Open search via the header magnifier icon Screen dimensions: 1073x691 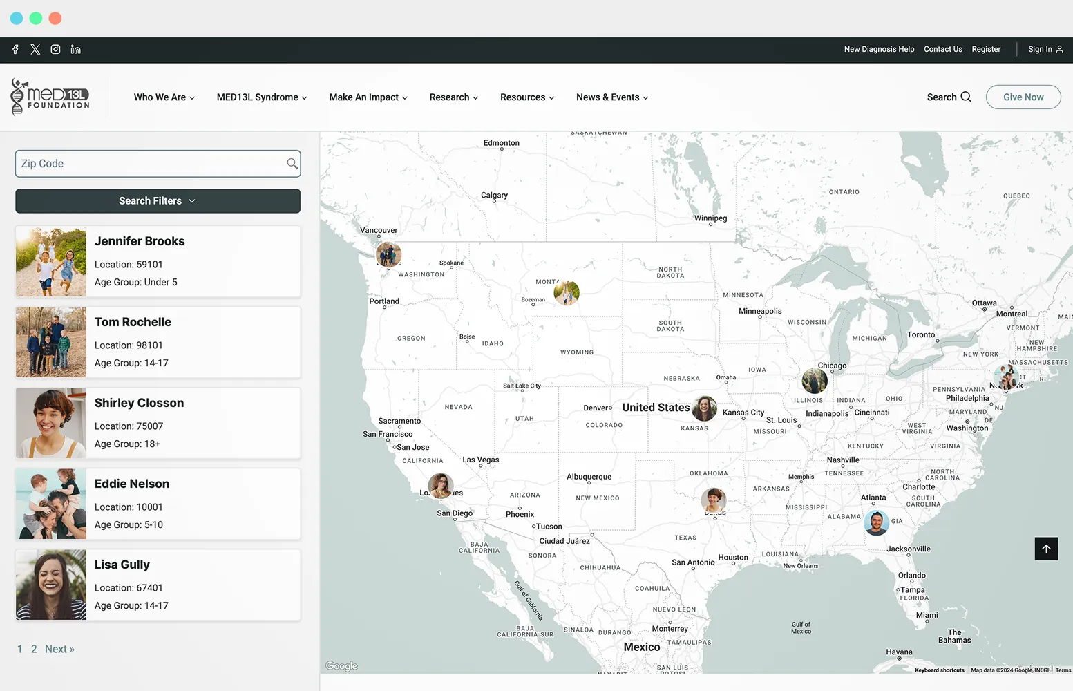(965, 97)
